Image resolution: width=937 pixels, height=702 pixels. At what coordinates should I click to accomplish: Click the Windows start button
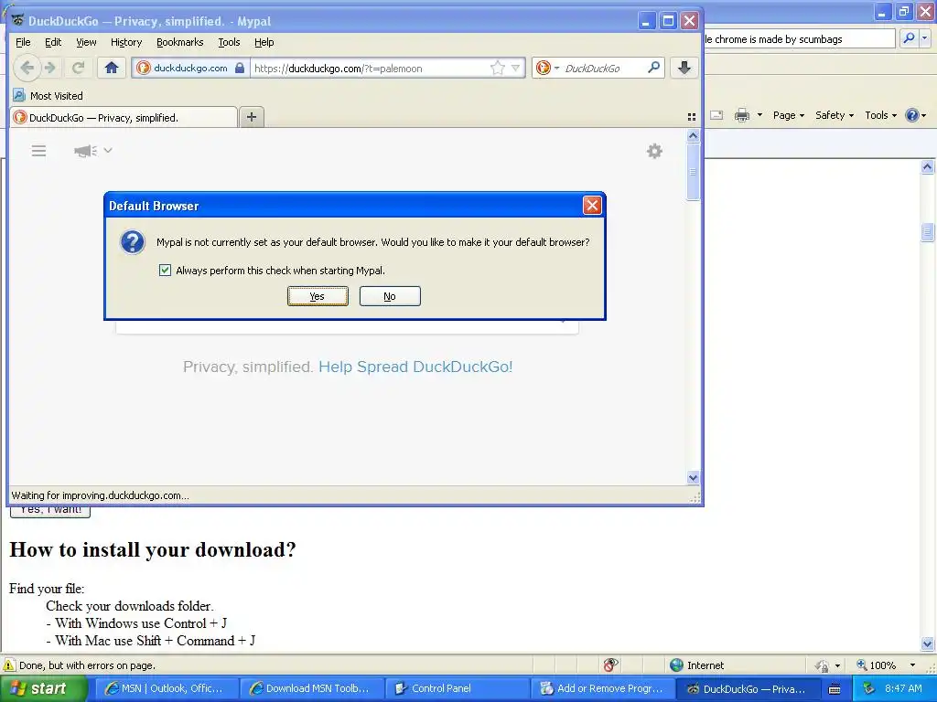(x=43, y=689)
